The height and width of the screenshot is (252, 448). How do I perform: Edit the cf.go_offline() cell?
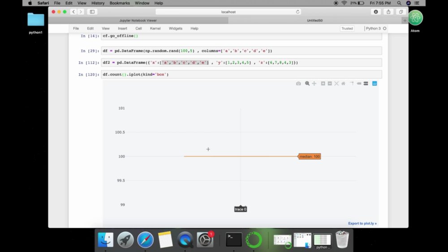pyautogui.click(x=241, y=36)
